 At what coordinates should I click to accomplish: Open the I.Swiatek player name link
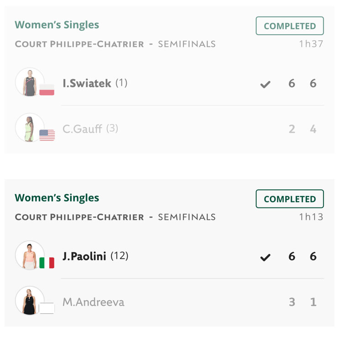[x=87, y=83]
